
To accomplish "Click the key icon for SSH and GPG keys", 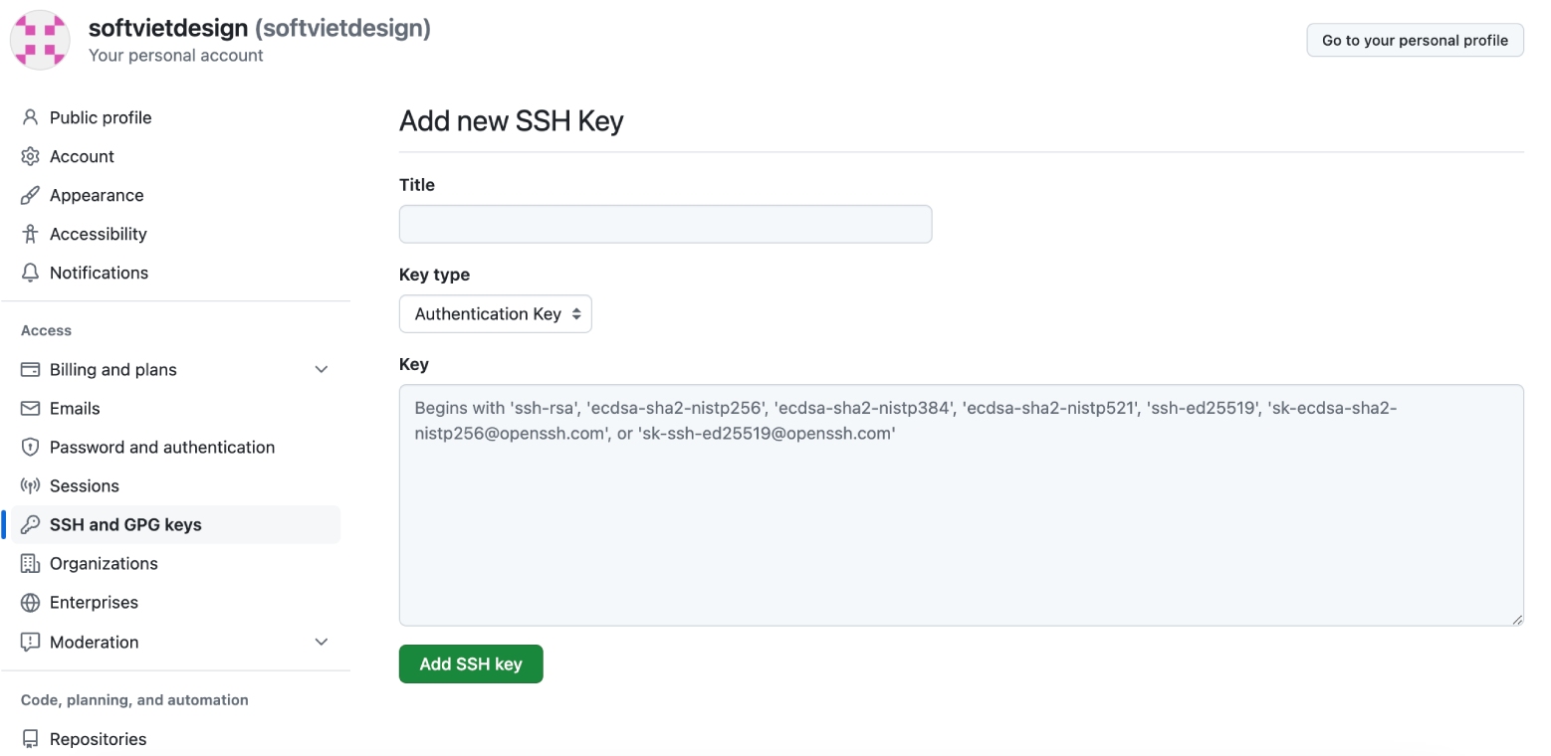I will tap(30, 524).
